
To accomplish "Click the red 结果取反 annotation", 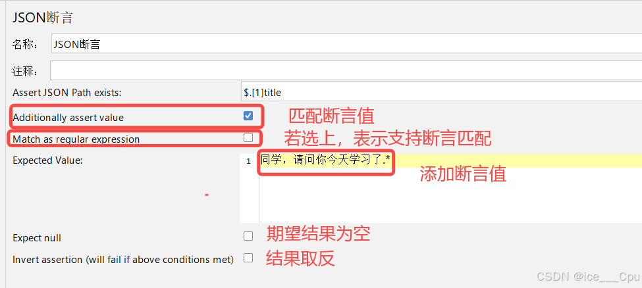I will (300, 258).
